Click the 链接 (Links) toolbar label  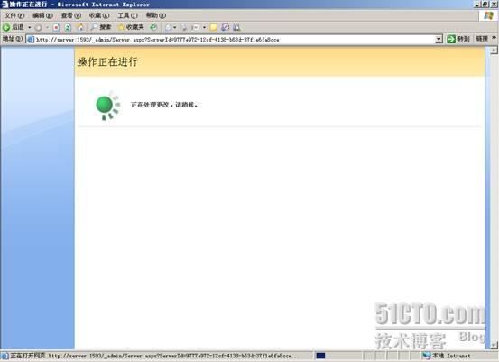pyautogui.click(x=482, y=39)
